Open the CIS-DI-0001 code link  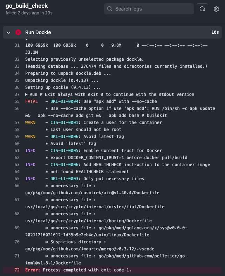click(64, 123)
